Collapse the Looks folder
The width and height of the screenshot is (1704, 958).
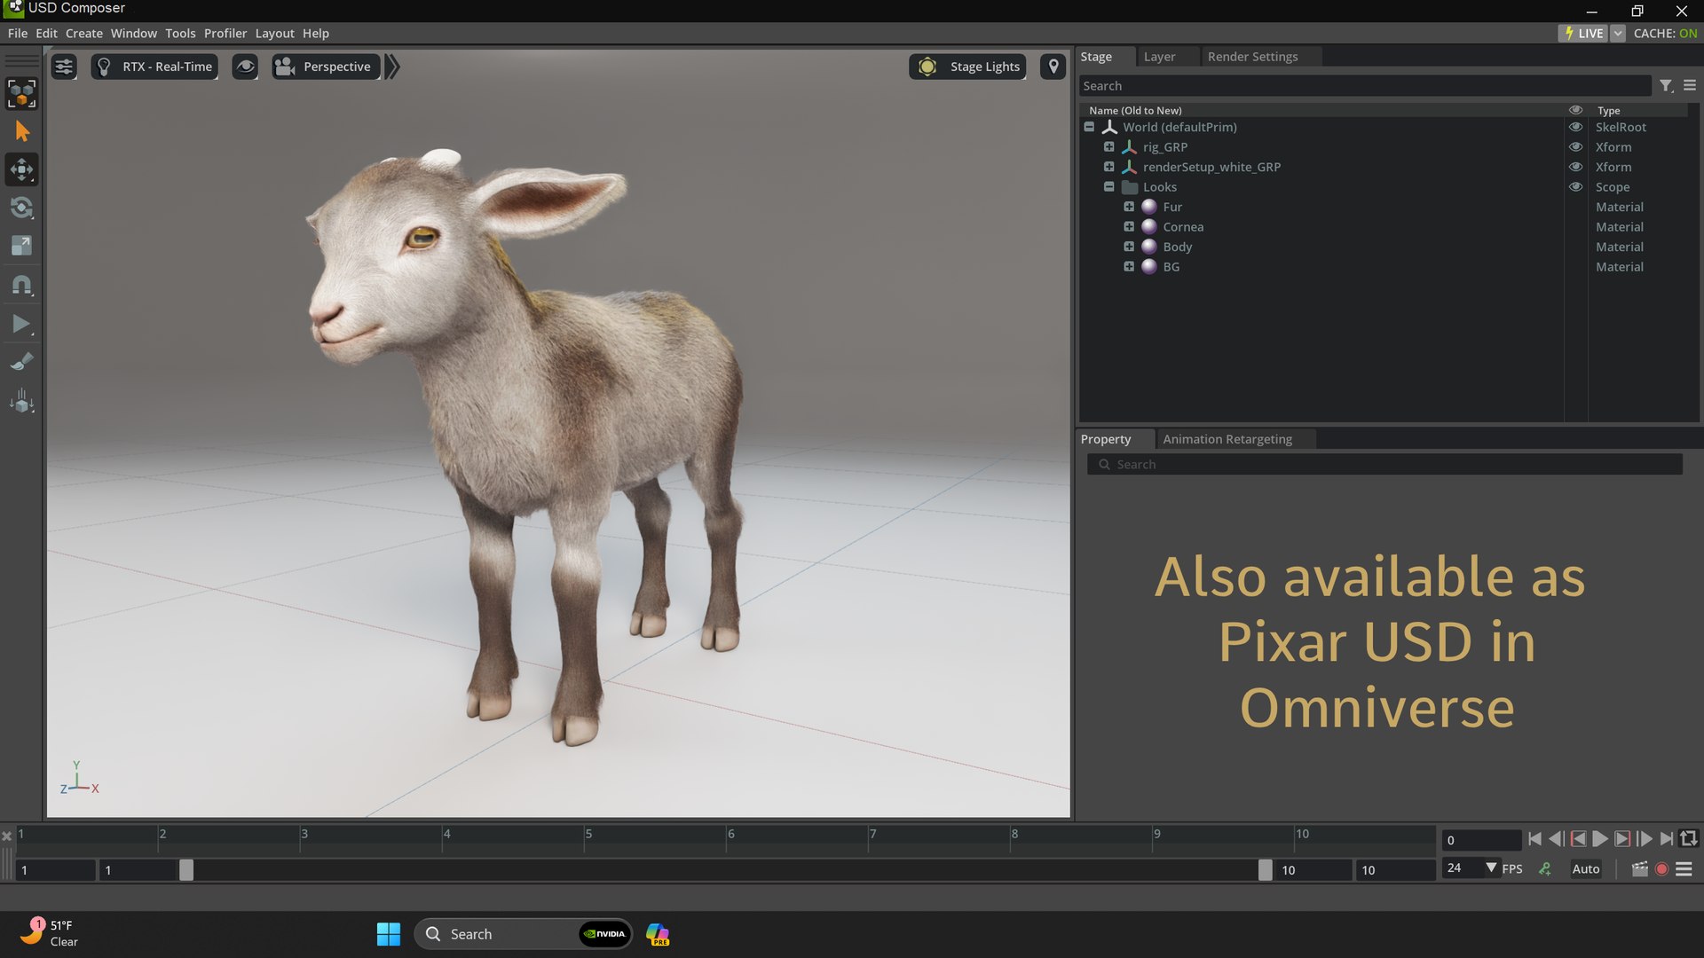[x=1108, y=187]
